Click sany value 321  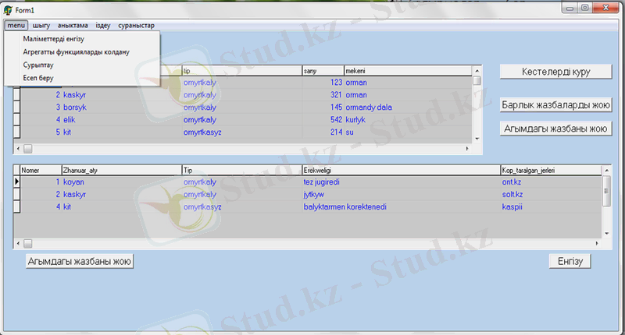click(x=323, y=95)
